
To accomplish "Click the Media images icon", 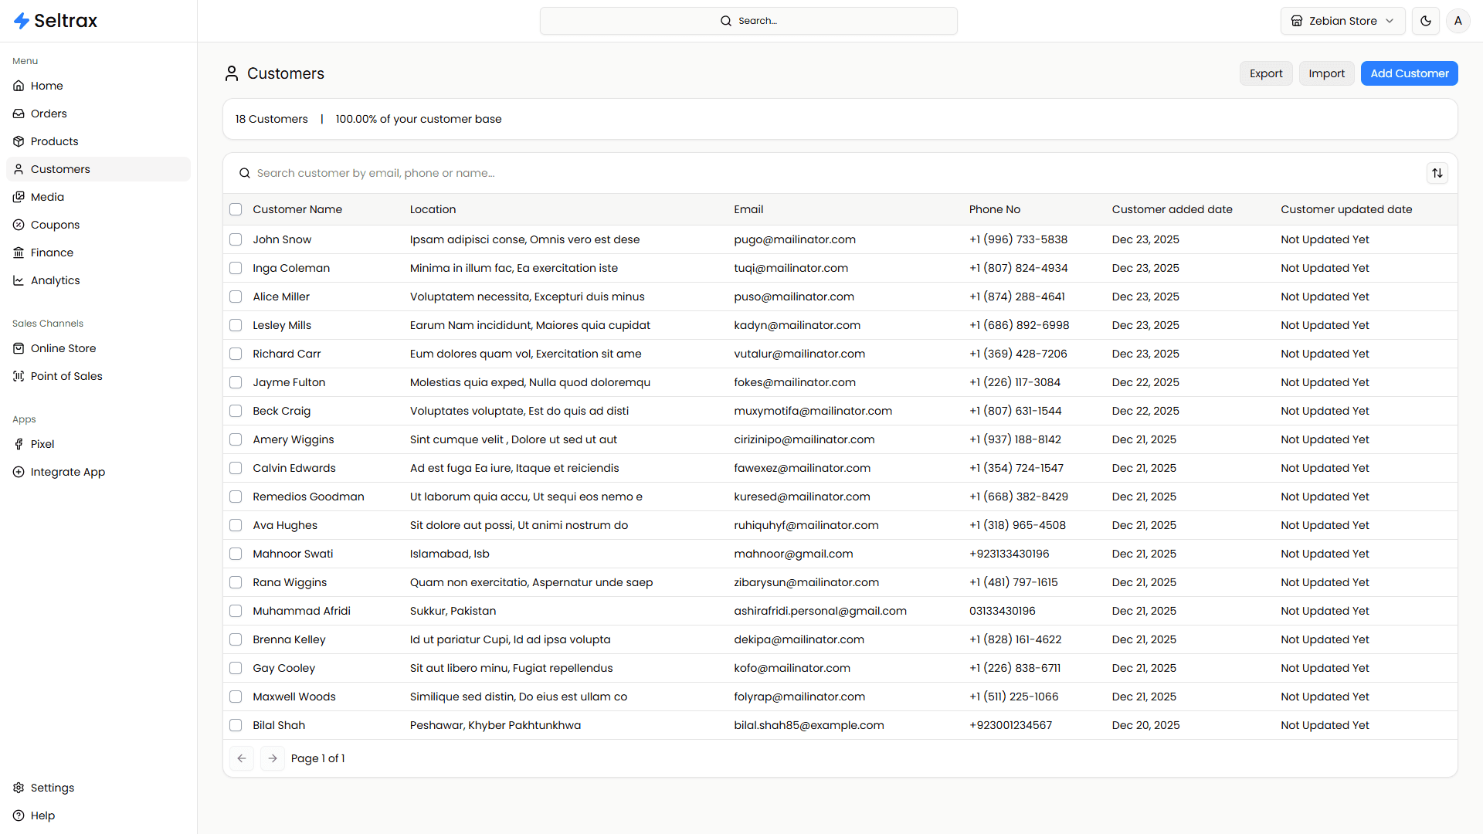I will (19, 197).
